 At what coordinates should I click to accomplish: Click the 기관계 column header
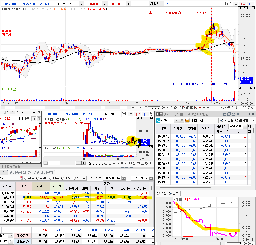tap(57, 186)
